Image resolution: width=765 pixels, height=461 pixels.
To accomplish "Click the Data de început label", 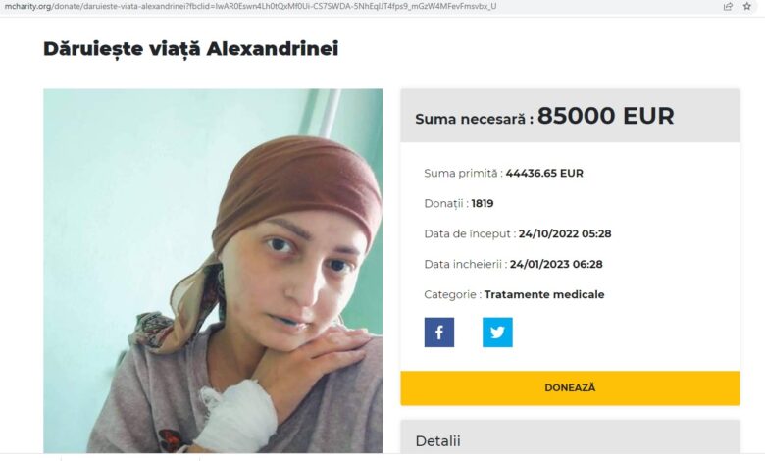I will click(469, 234).
